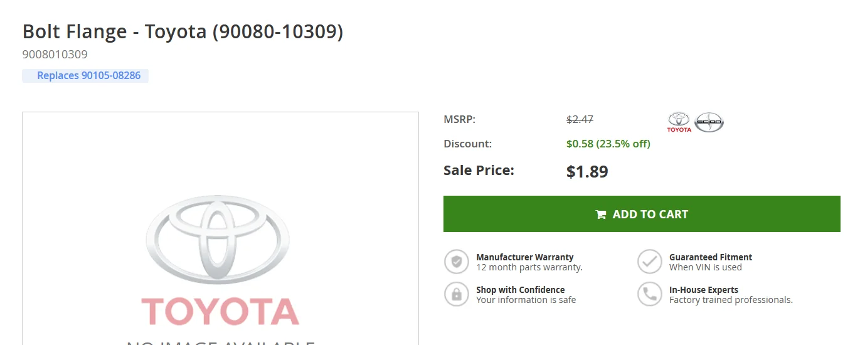865x345 pixels.
Task: Click the In-House Experts label
Action: click(x=703, y=290)
